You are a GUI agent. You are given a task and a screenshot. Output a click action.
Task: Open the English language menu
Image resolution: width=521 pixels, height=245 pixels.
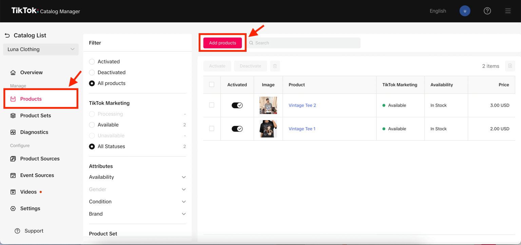(438, 11)
